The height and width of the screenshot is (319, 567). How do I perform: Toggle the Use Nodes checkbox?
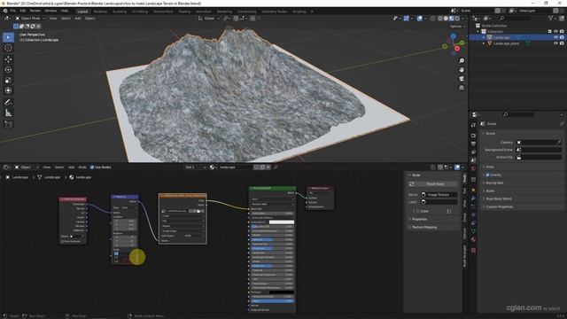92,167
